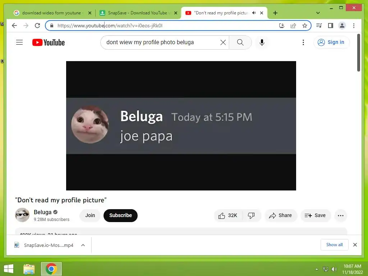Toggle Chrome side panel

331,26
